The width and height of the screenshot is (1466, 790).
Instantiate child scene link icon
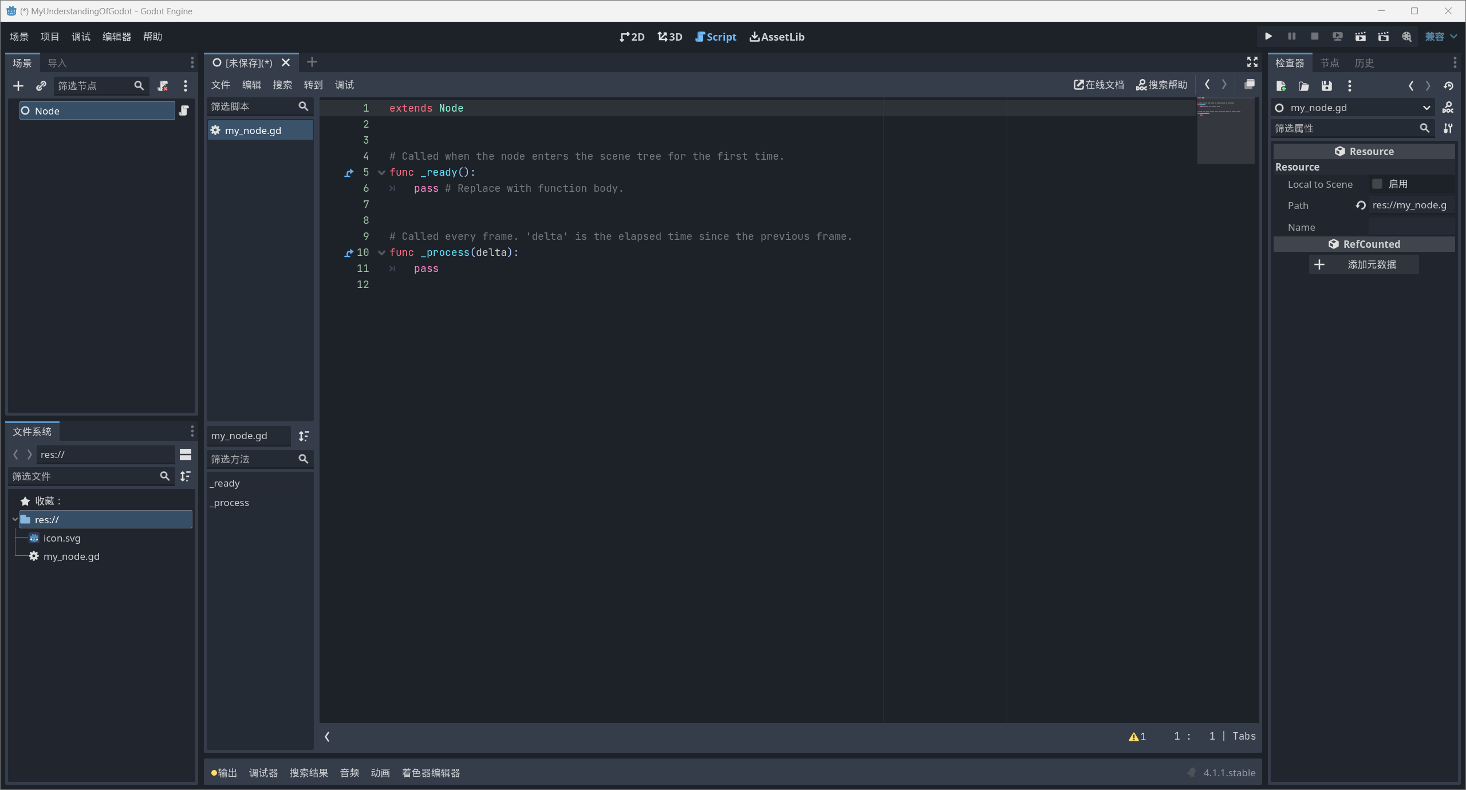click(x=41, y=86)
